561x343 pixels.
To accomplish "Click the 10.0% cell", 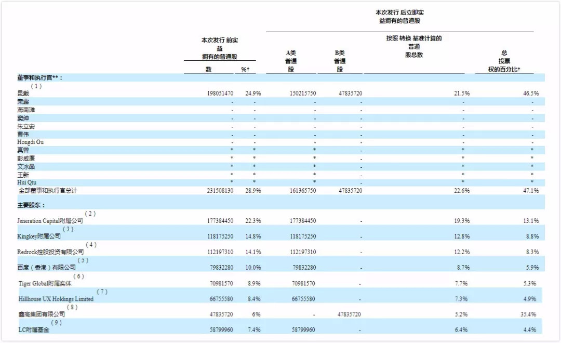I will (x=253, y=268).
